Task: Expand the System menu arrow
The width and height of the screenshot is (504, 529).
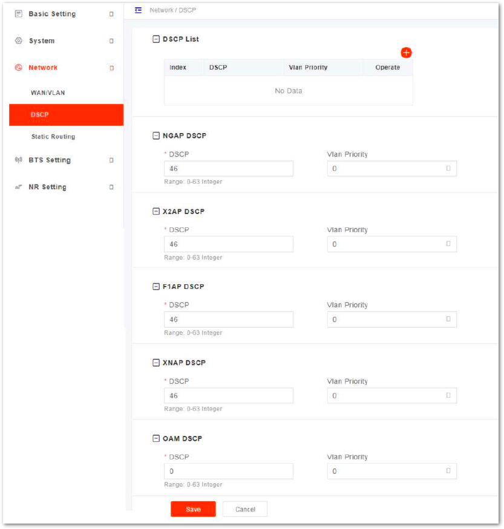Action: coord(111,41)
